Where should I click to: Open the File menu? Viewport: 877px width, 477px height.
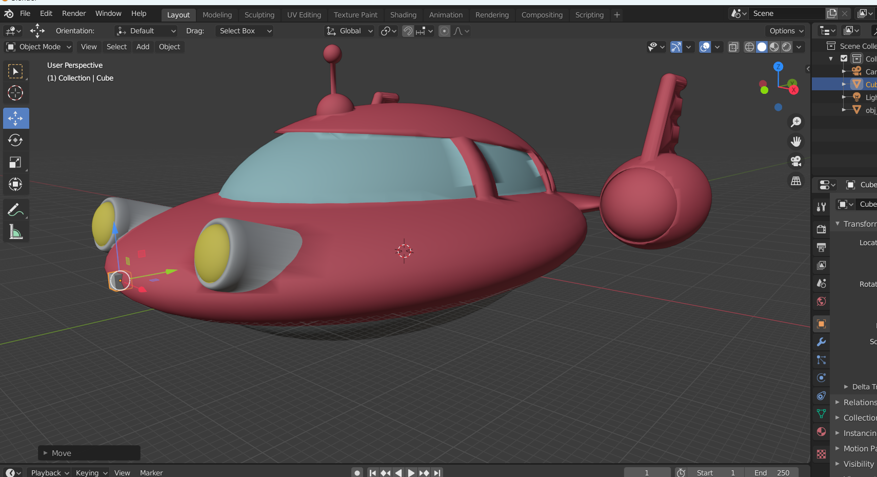coord(25,13)
